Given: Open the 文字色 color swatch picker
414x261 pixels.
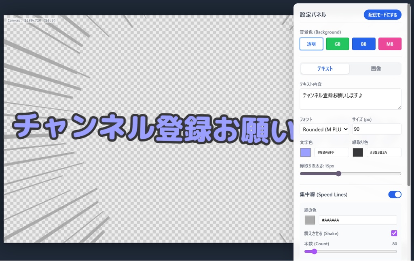Looking at the screenshot, I should [305, 152].
